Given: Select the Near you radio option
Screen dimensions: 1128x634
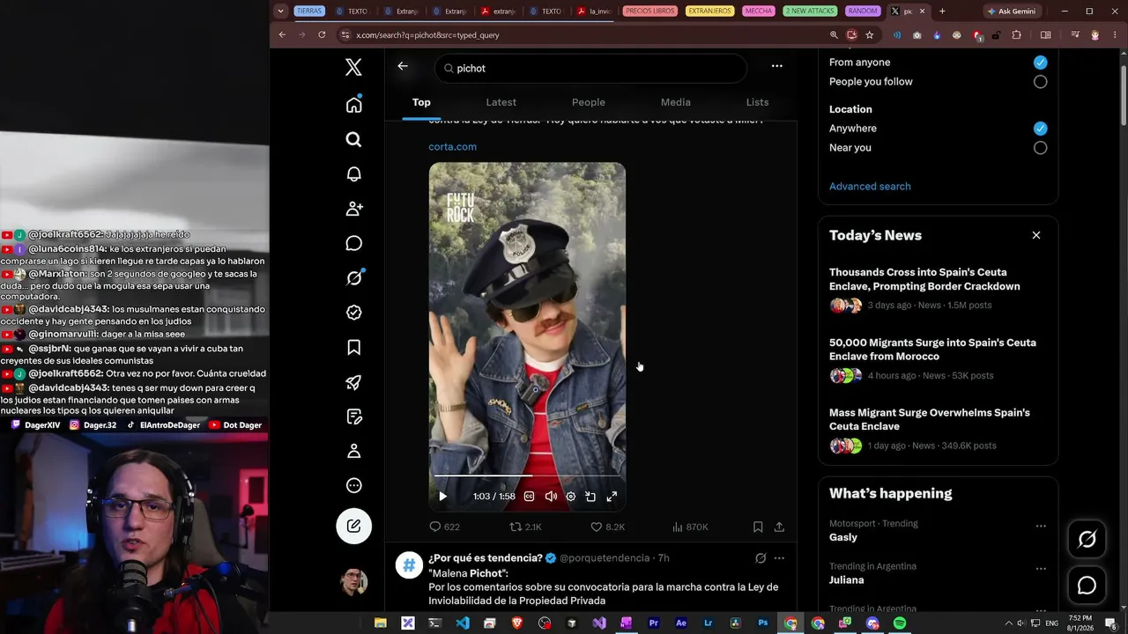Looking at the screenshot, I should point(1040,148).
